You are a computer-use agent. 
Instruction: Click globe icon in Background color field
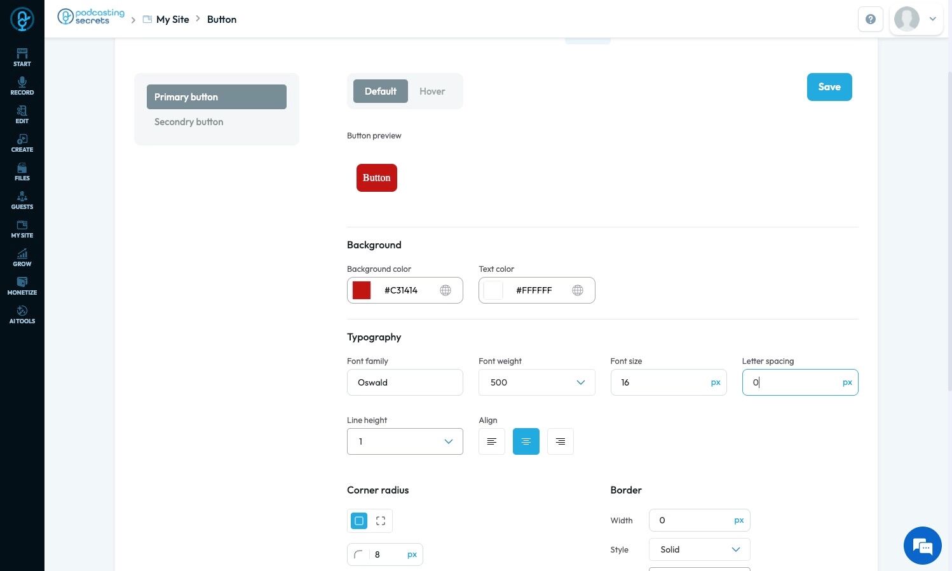click(x=445, y=290)
